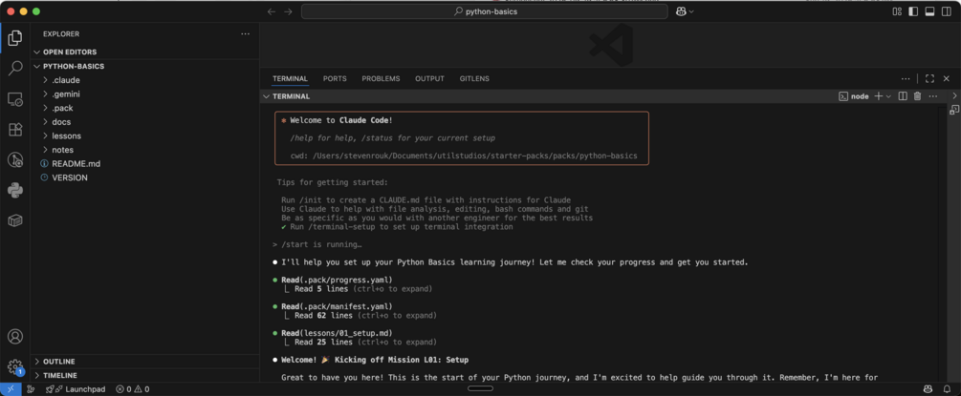Viewport: 961px width, 396px height.
Task: Open the Search view in activity bar
Action: point(14,69)
